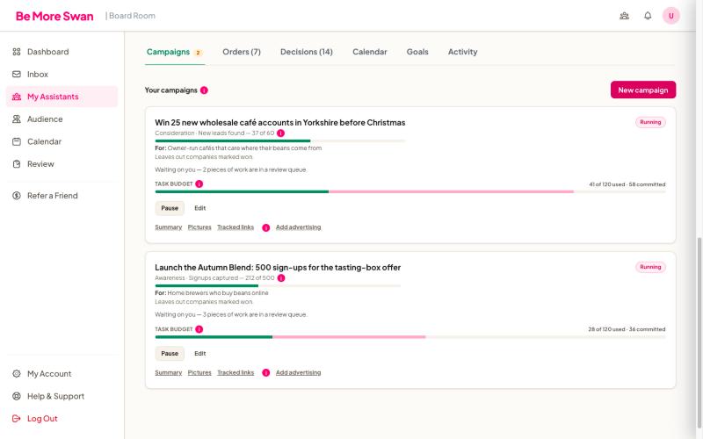Click the Running badge on Autumn Blend campaign
This screenshot has width=703, height=439.
(650, 267)
